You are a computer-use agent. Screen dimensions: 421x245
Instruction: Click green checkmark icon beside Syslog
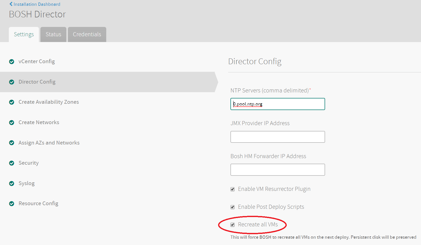12,184
